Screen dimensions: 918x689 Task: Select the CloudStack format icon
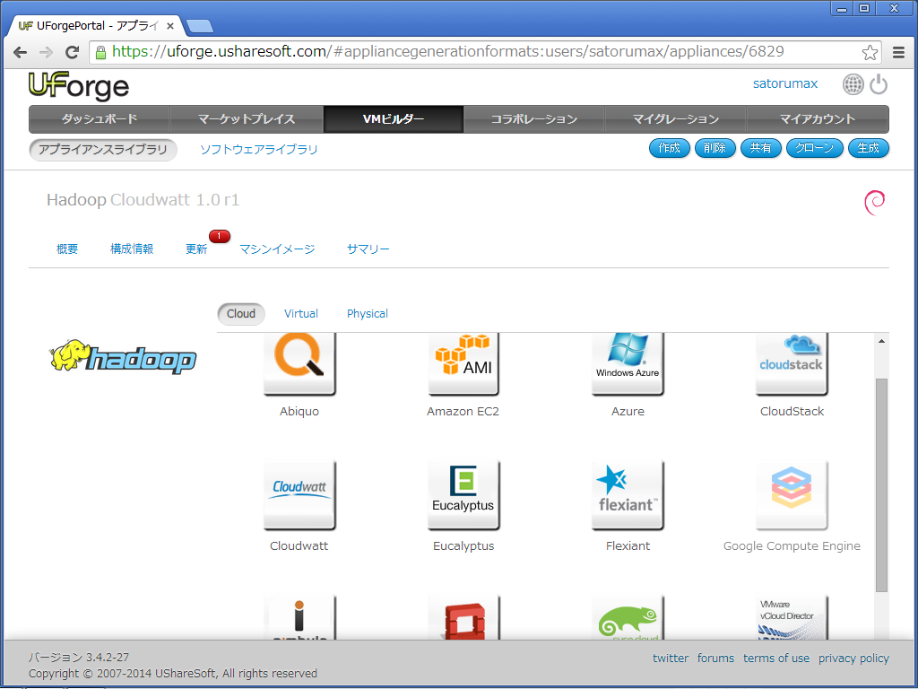click(792, 363)
